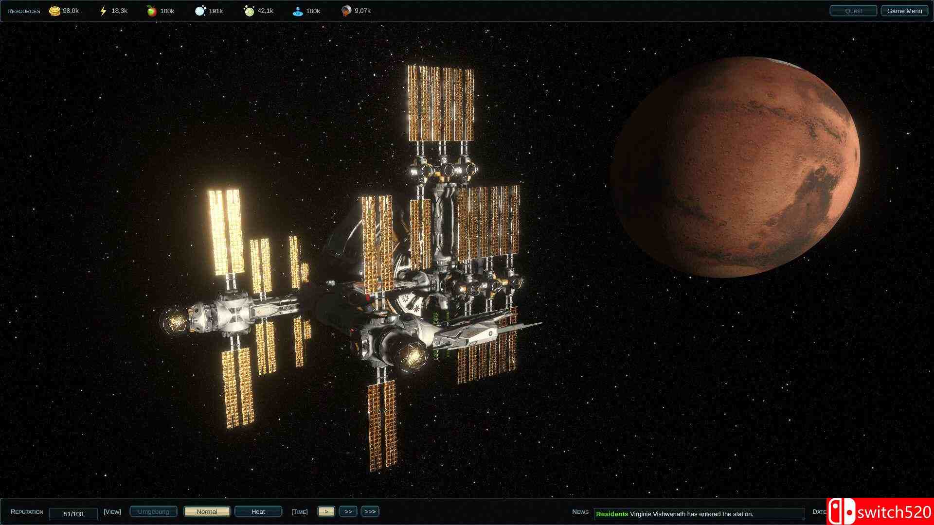Enable the Heat view mode

pos(258,511)
